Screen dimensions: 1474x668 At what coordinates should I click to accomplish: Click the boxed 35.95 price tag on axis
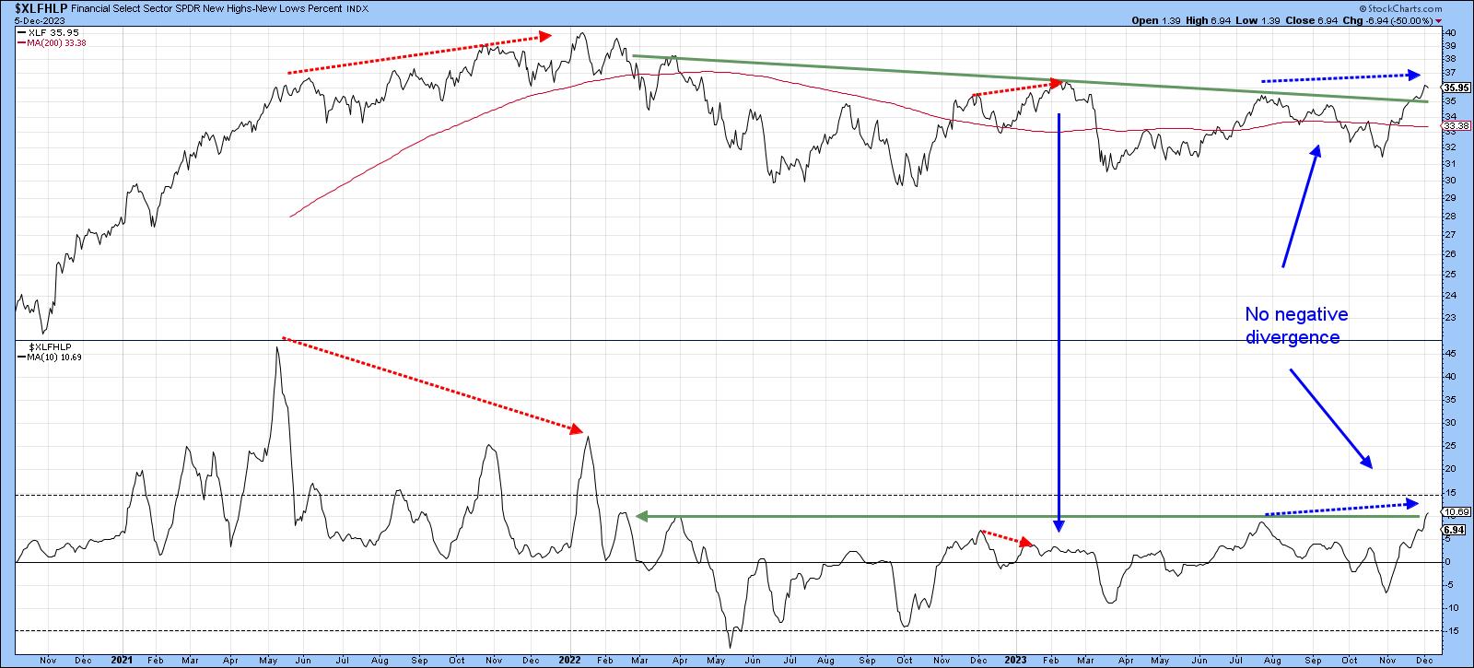click(1457, 88)
